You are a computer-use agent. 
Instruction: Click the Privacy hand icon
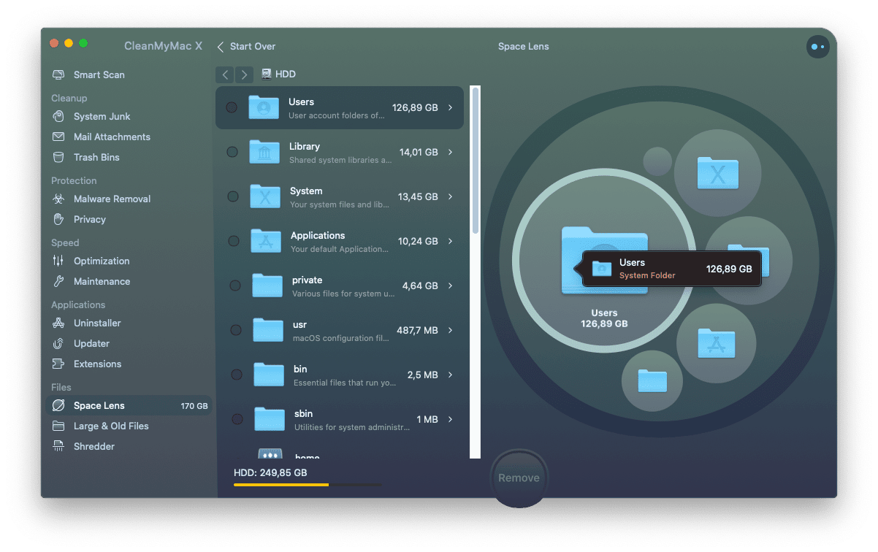(x=58, y=220)
